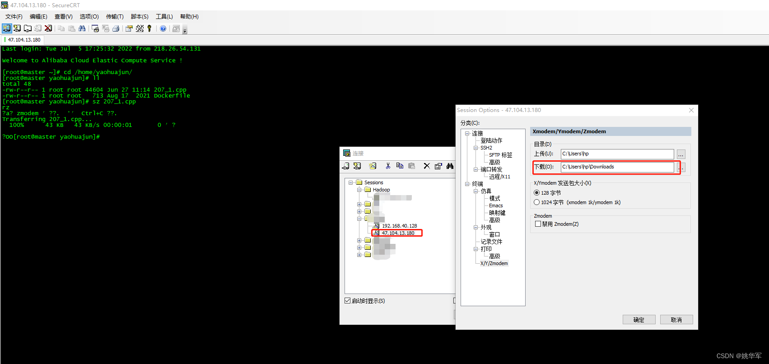This screenshot has height=364, width=769.
Task: Open the 编辑(E) menu
Action: pos(38,17)
